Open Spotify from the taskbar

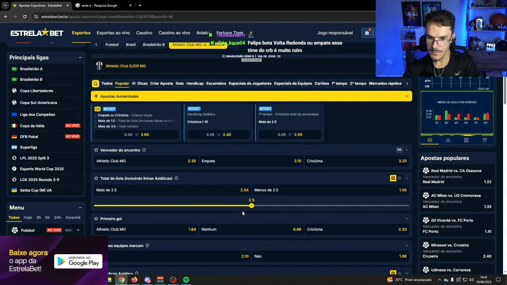[186, 280]
